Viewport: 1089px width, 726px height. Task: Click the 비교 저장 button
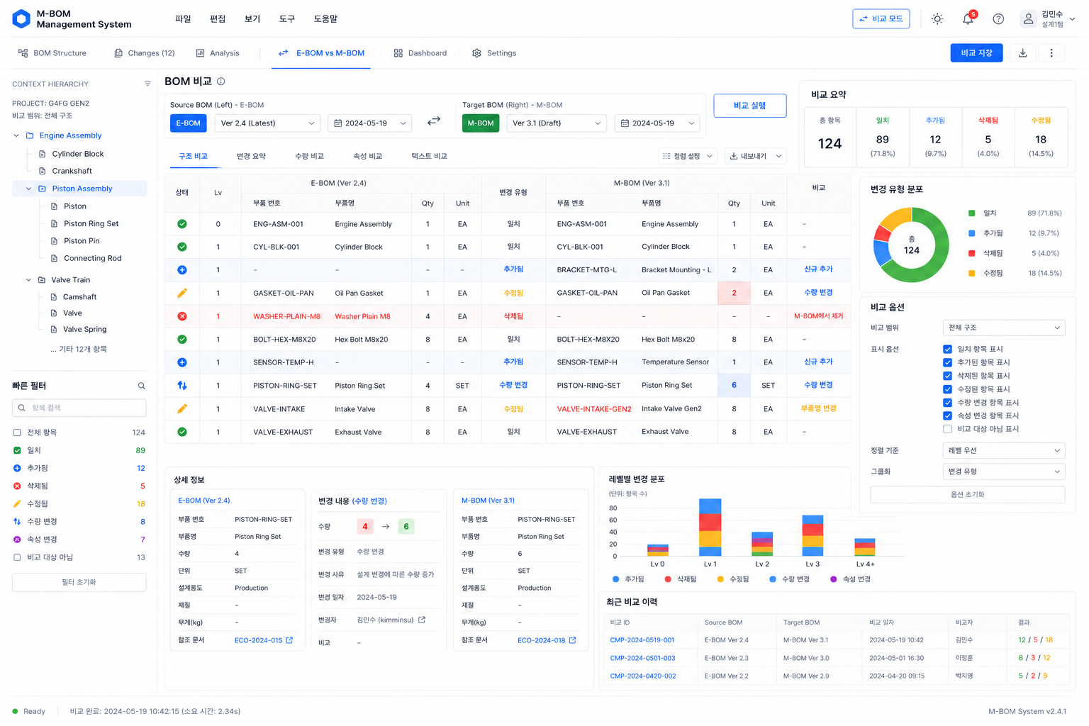(x=976, y=53)
